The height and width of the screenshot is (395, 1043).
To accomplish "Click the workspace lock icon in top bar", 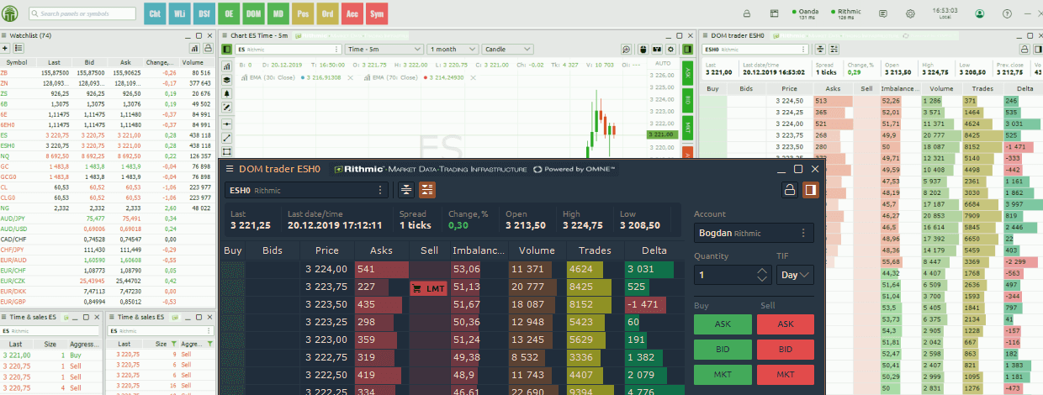I will tap(747, 13).
